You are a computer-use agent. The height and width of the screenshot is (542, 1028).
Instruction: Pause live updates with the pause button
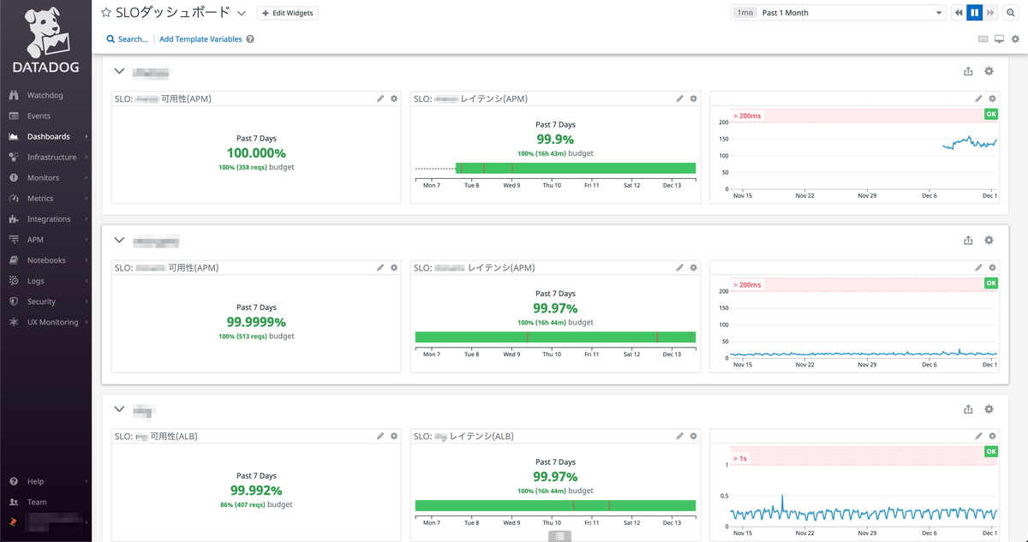pyautogui.click(x=974, y=13)
